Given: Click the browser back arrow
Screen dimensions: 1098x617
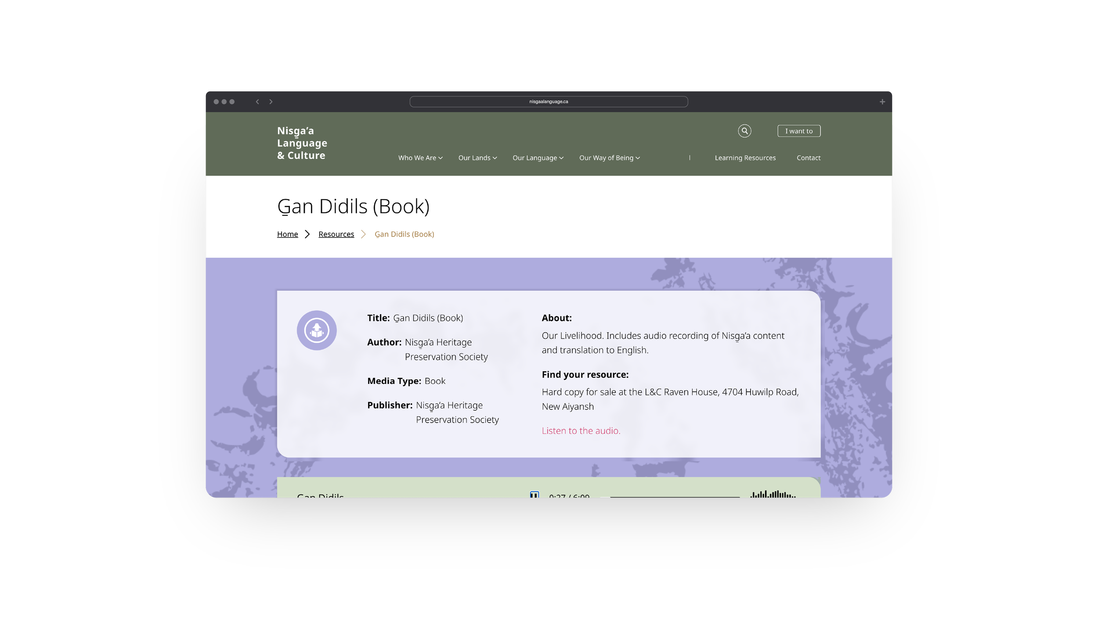Looking at the screenshot, I should [x=257, y=101].
